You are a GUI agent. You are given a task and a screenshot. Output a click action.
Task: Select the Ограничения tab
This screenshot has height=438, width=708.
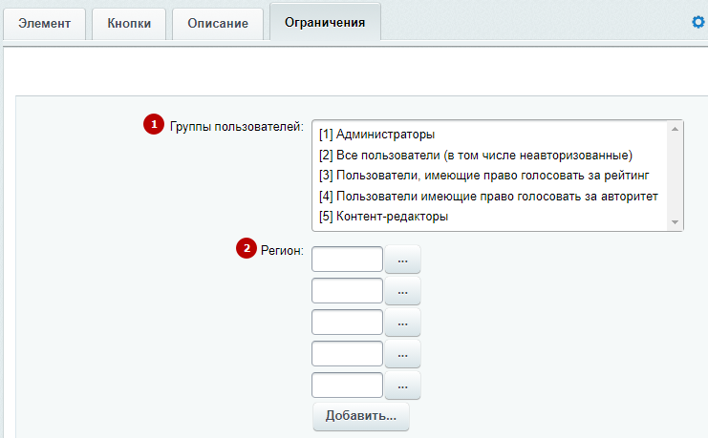325,23
